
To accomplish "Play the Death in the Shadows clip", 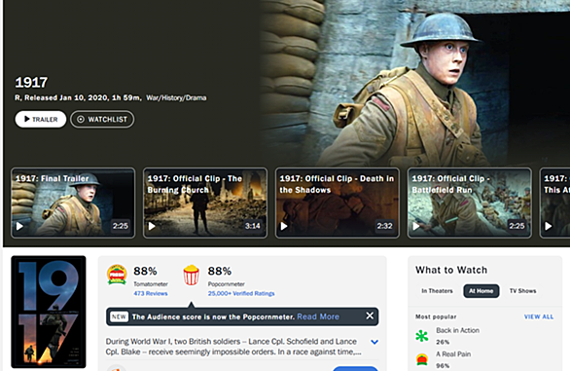I will pos(337,204).
